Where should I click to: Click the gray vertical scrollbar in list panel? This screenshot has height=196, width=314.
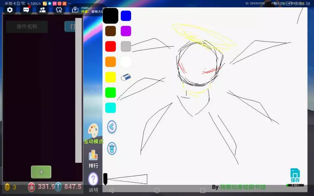pos(78,90)
